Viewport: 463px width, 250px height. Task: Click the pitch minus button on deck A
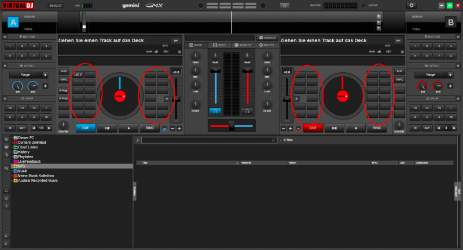point(172,128)
